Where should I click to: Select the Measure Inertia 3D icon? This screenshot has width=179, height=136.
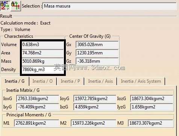coord(5,6)
